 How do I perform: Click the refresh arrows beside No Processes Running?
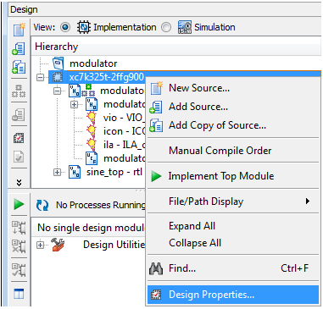[43, 205]
